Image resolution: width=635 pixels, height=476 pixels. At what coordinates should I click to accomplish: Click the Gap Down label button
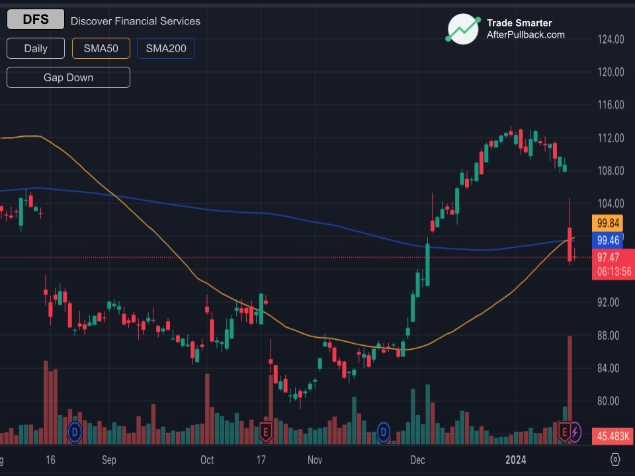point(68,77)
